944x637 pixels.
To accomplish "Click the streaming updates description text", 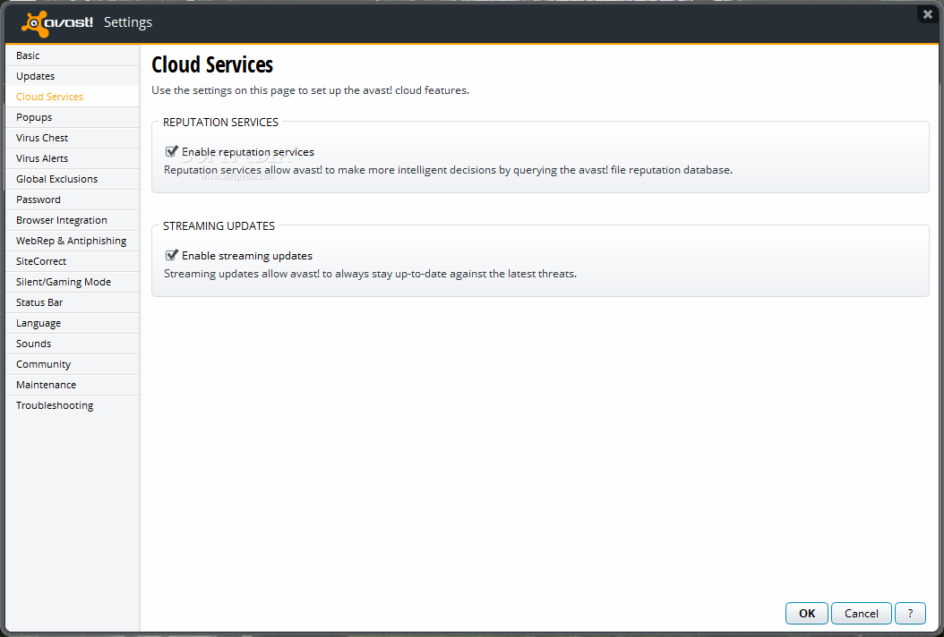I will pos(370,274).
